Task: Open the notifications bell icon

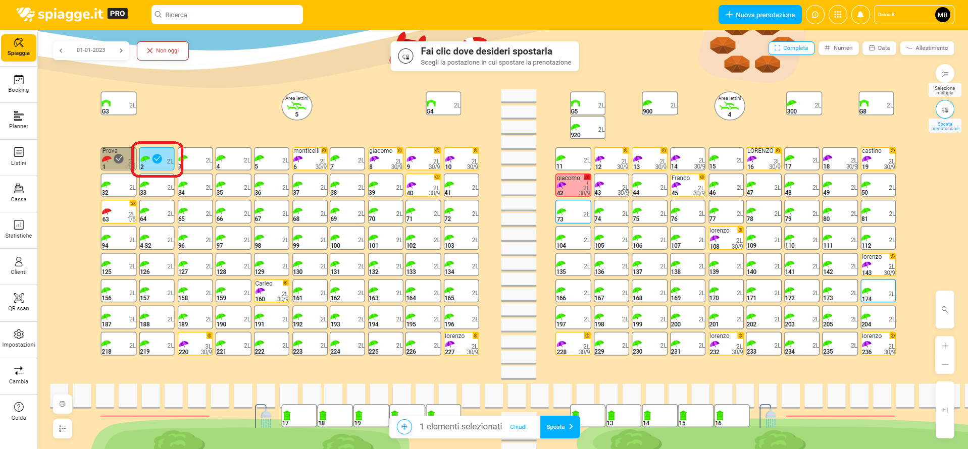Action: click(860, 15)
